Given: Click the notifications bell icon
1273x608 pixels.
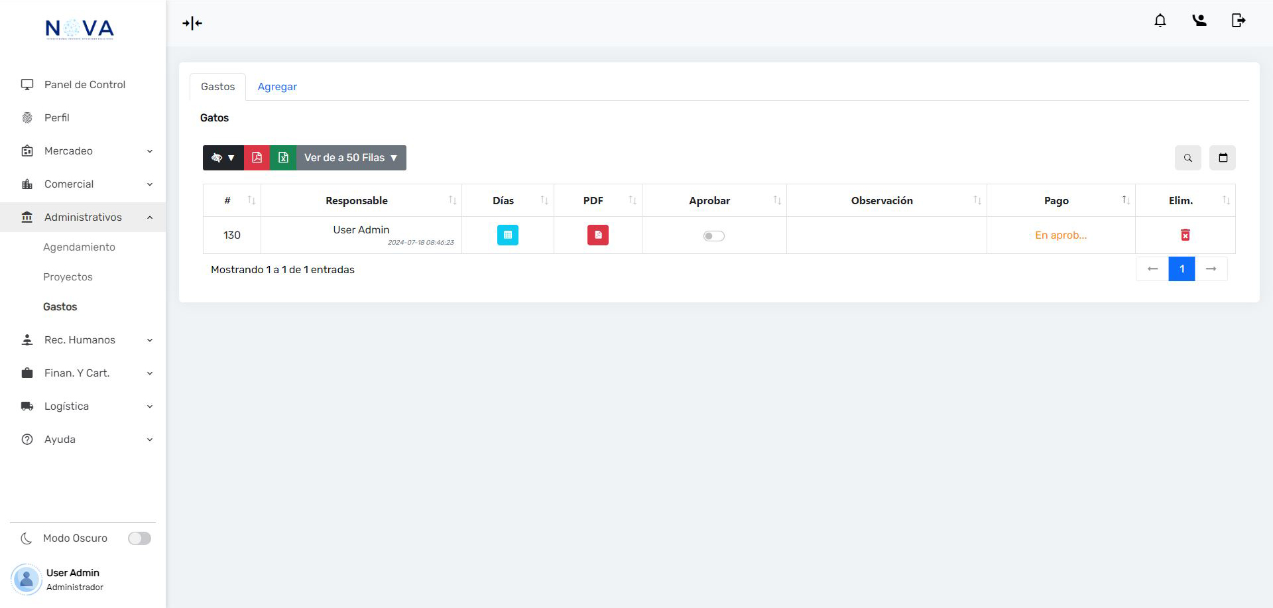Looking at the screenshot, I should (1160, 21).
